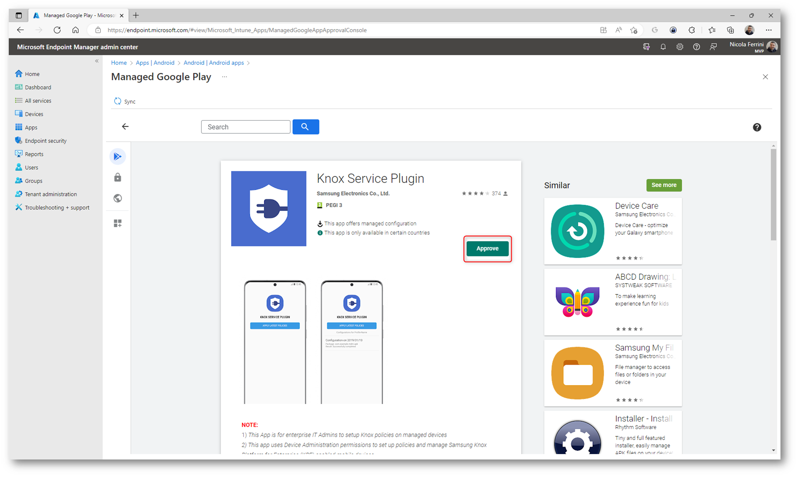View the second Knox plugin screenshot
The width and height of the screenshot is (798, 477).
click(352, 342)
